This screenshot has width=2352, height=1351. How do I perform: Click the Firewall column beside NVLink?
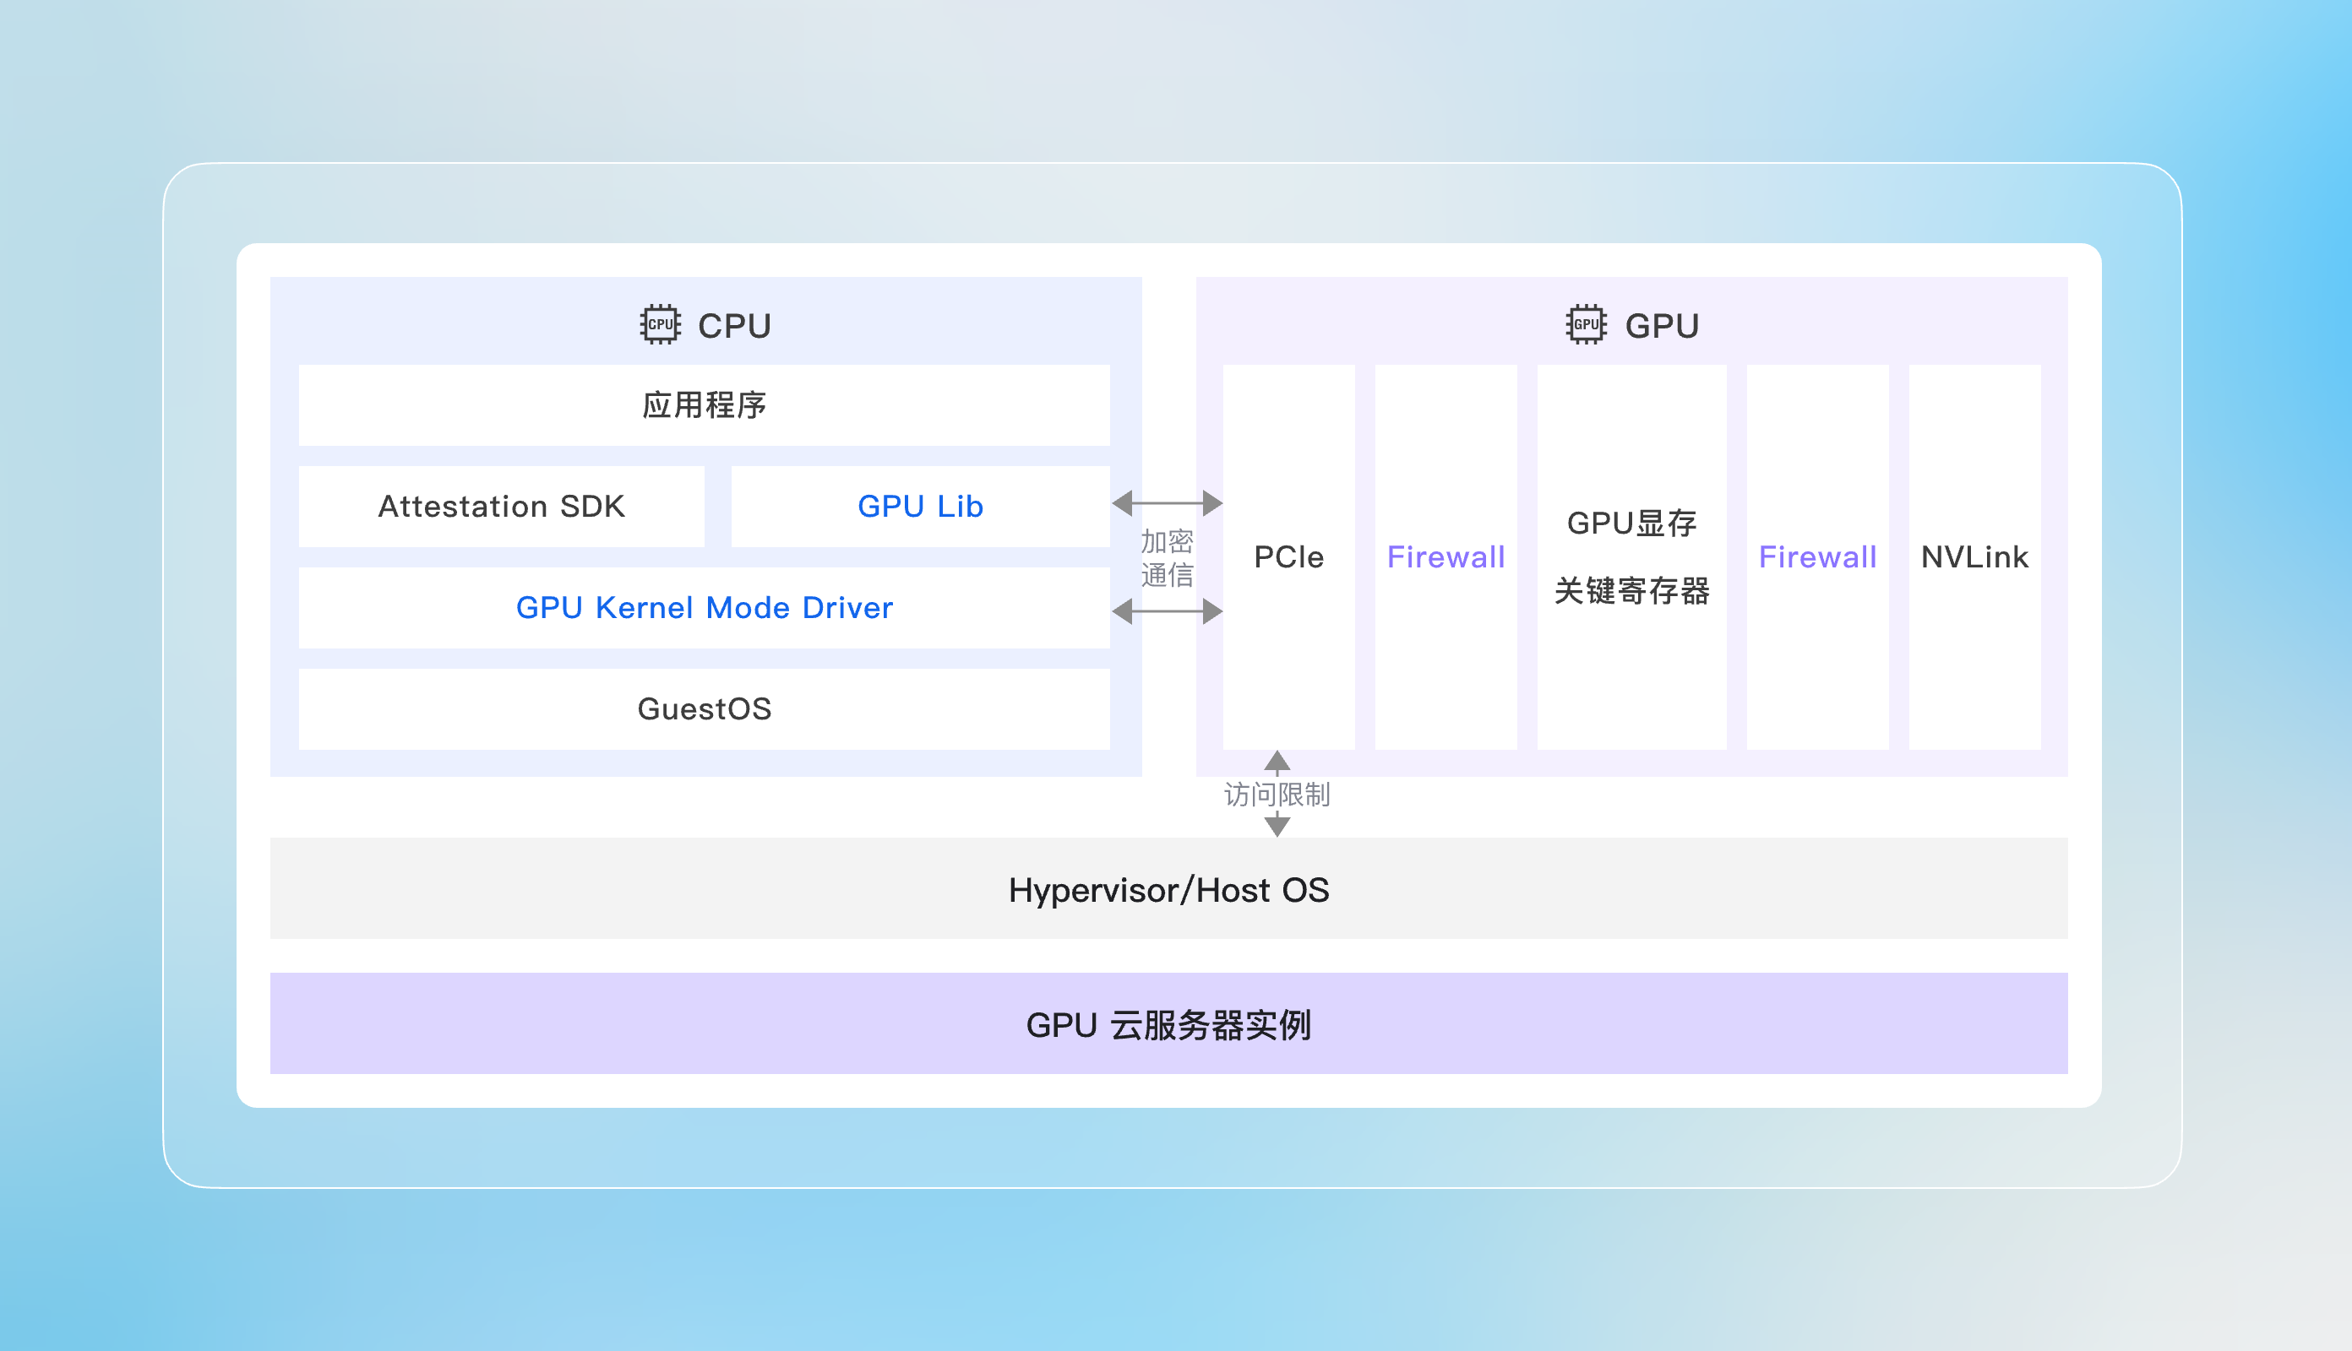point(1817,556)
